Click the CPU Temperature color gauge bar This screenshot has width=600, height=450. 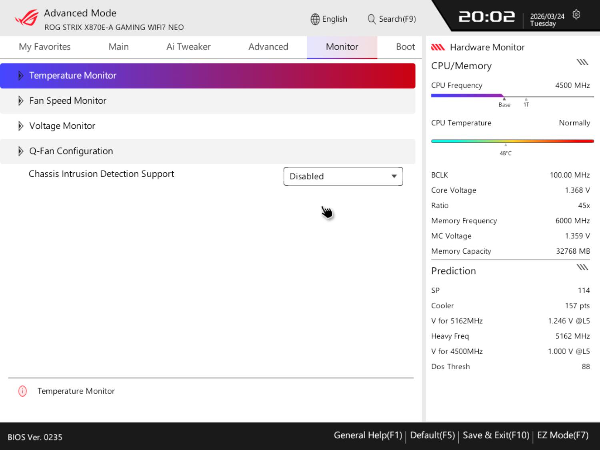[x=512, y=141]
